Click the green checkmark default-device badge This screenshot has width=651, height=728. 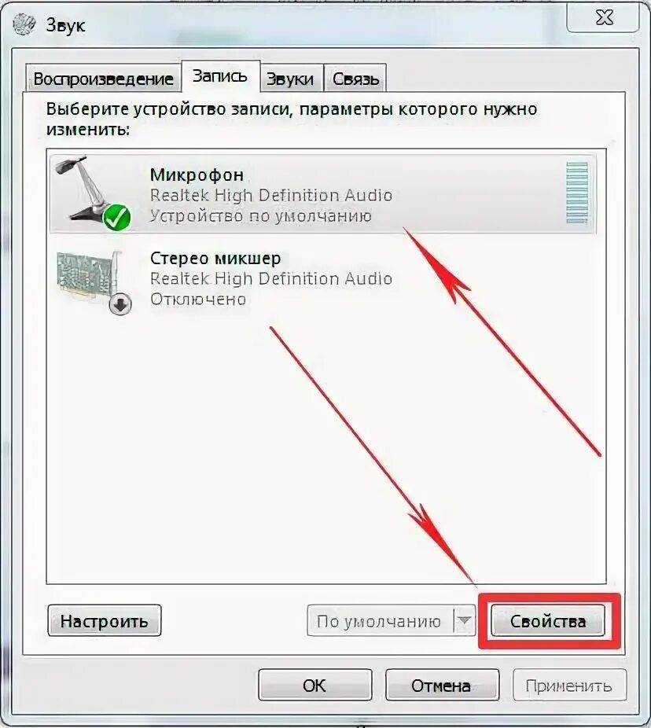click(117, 217)
